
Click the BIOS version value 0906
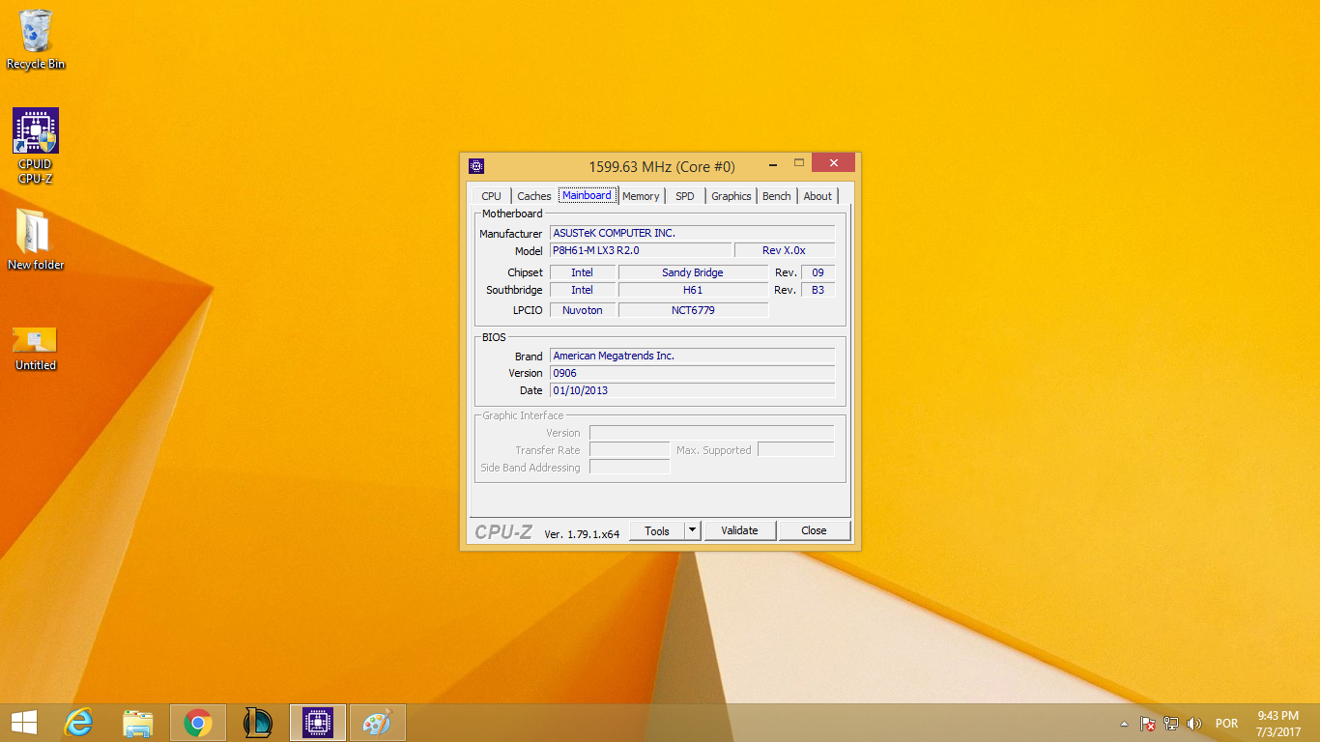click(x=692, y=373)
